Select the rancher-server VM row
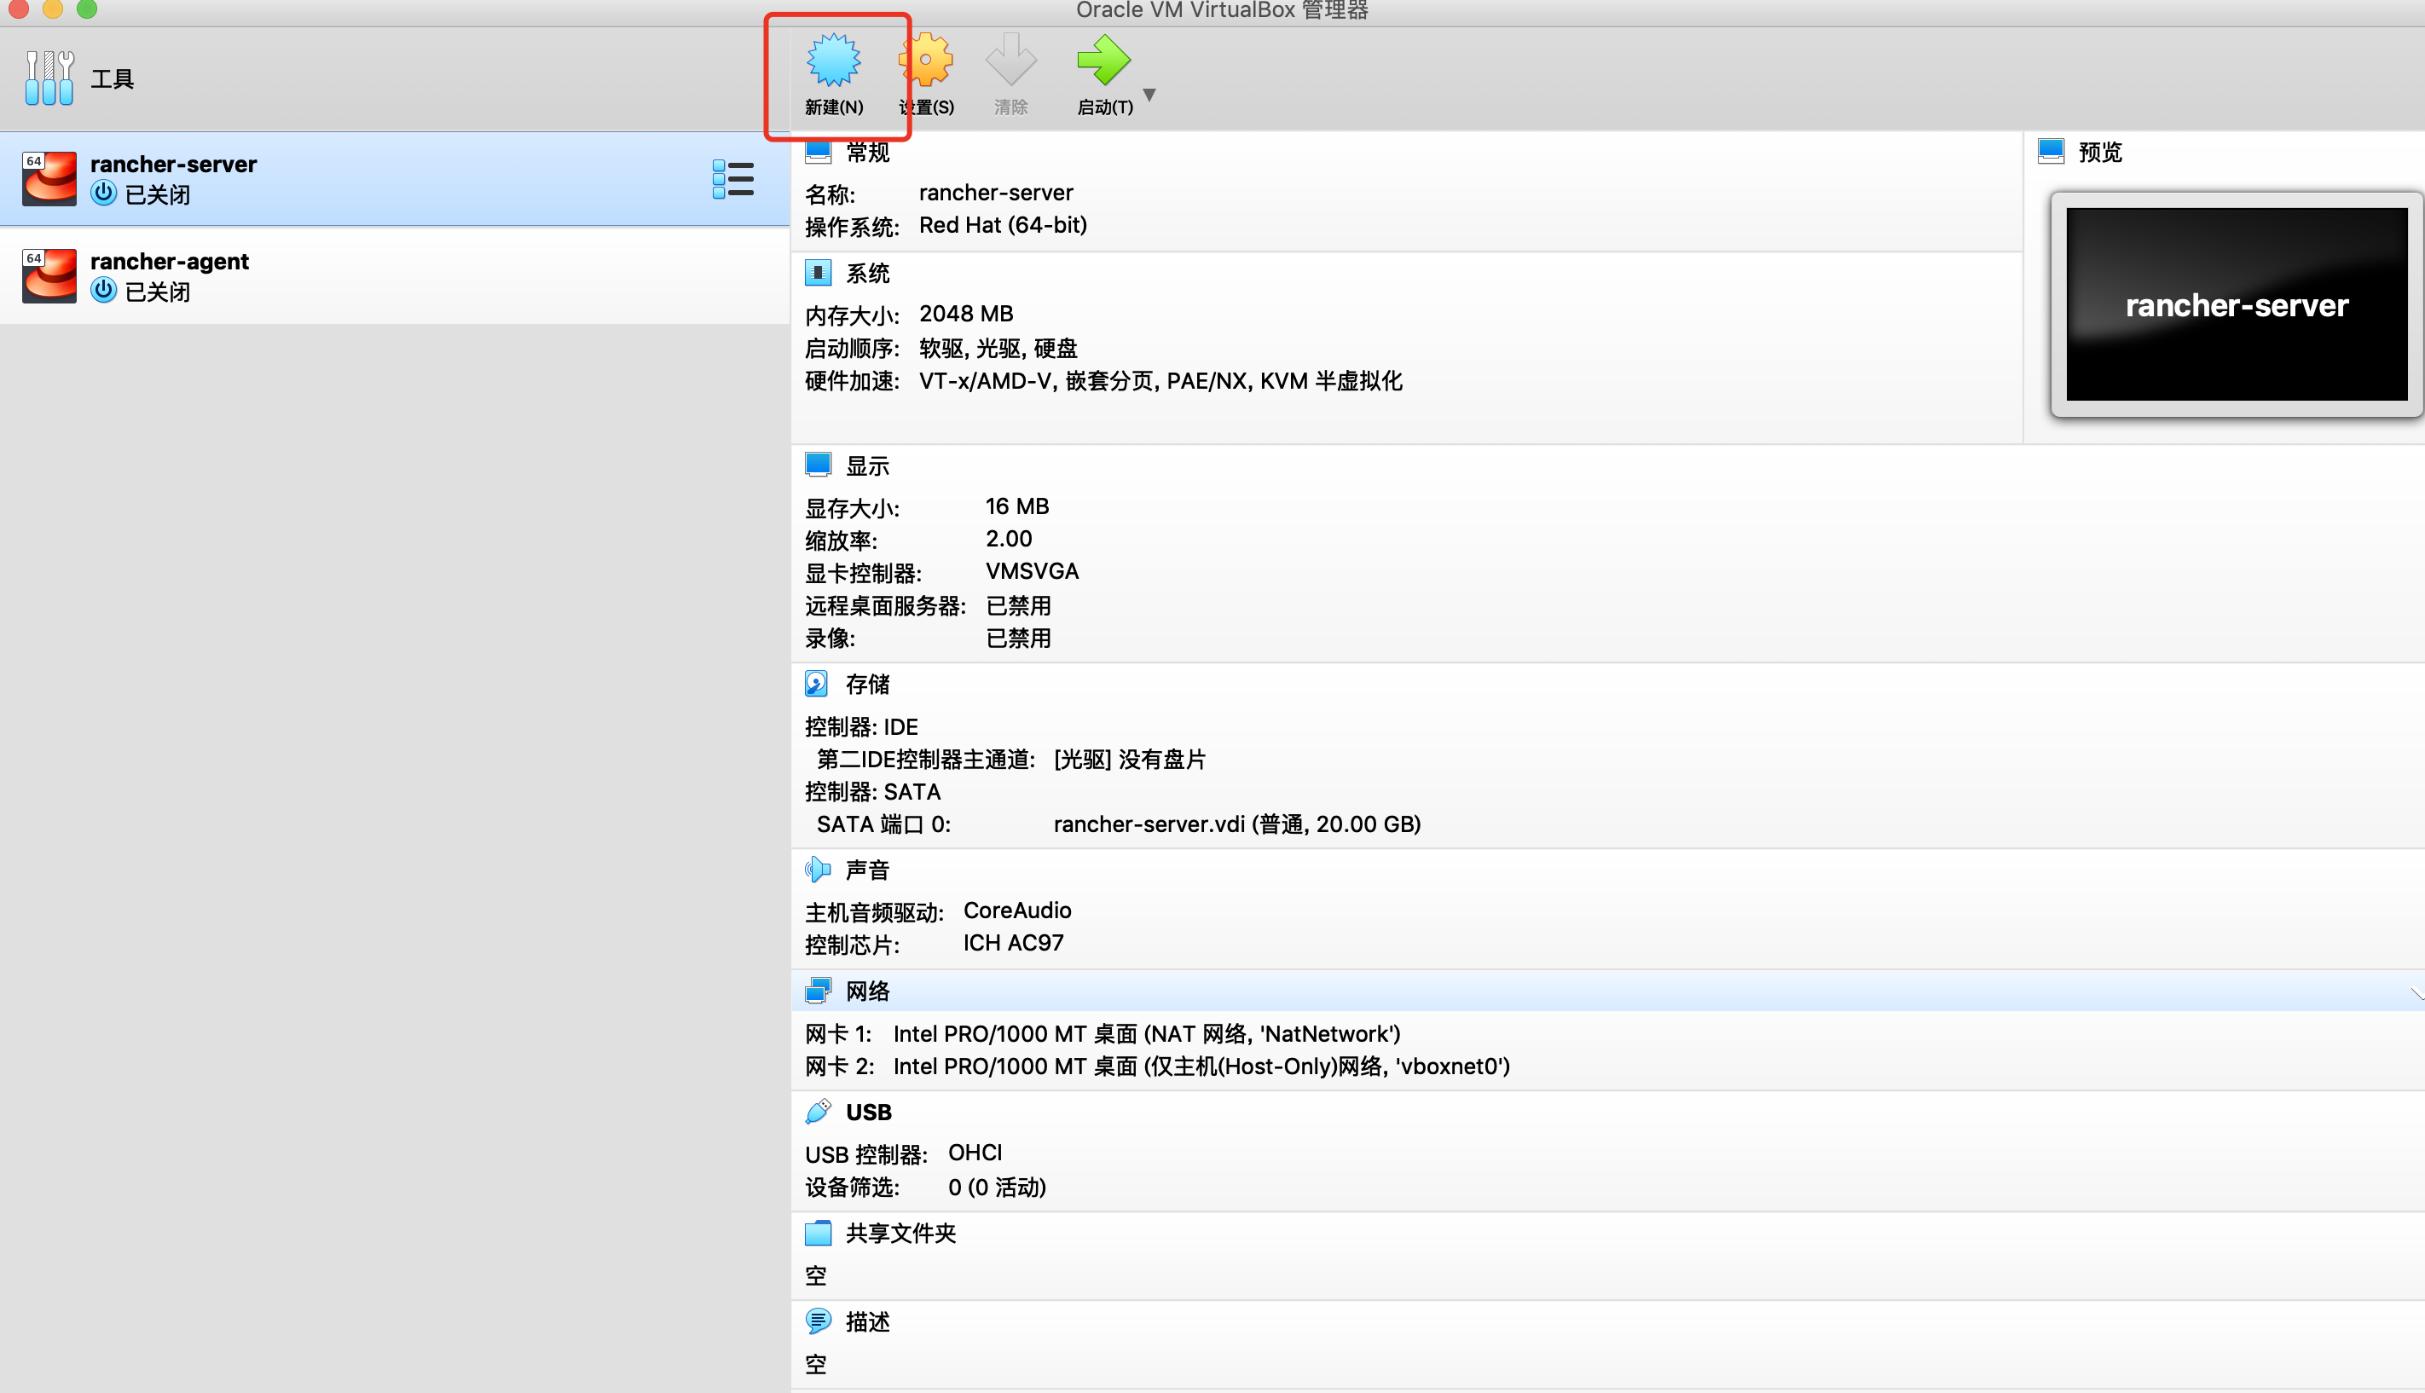Image resolution: width=2425 pixels, height=1393 pixels. click(394, 179)
